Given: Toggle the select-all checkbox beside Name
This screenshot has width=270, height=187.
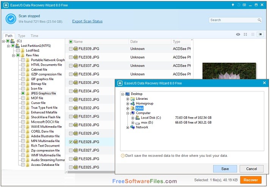Looking at the screenshot, I should 71,42.
